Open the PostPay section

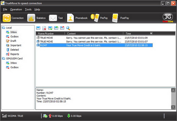120,18
